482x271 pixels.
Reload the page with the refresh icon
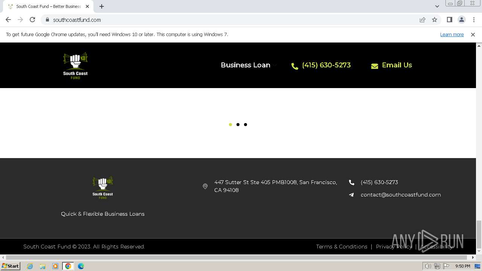[x=32, y=20]
